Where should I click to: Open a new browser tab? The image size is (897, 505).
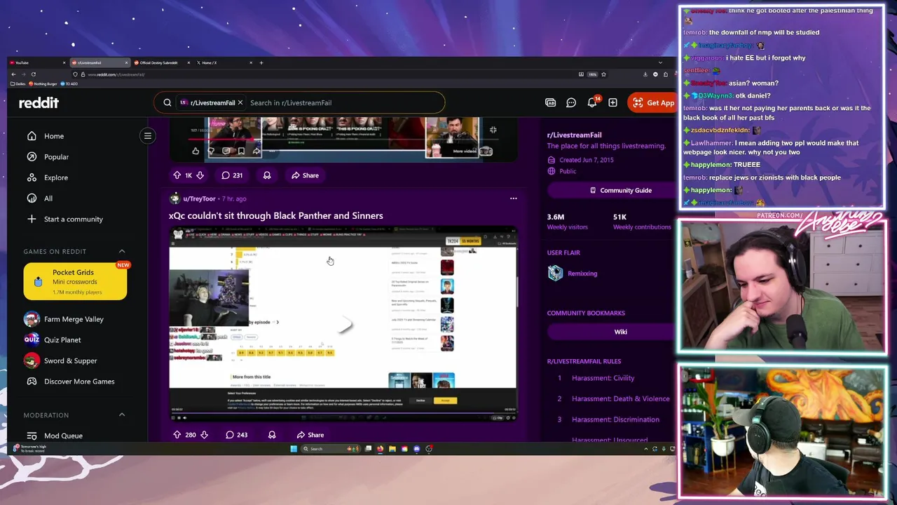tap(261, 62)
